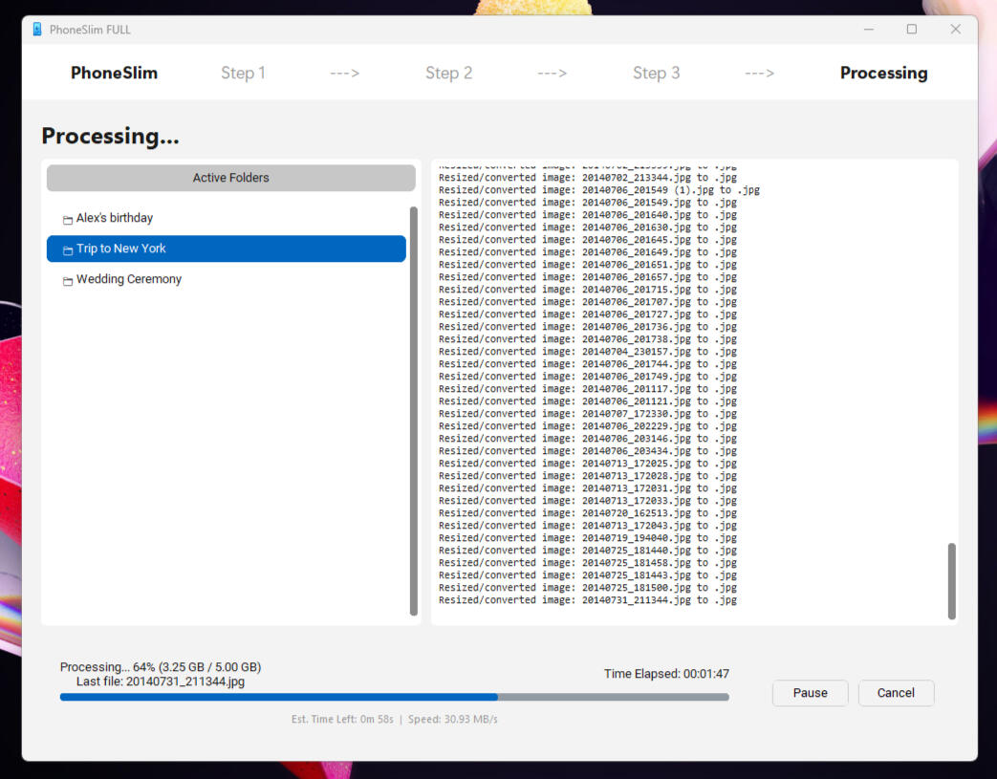Click log line for 20140725_181500.jpg
Image resolution: width=997 pixels, height=779 pixels.
(x=588, y=588)
